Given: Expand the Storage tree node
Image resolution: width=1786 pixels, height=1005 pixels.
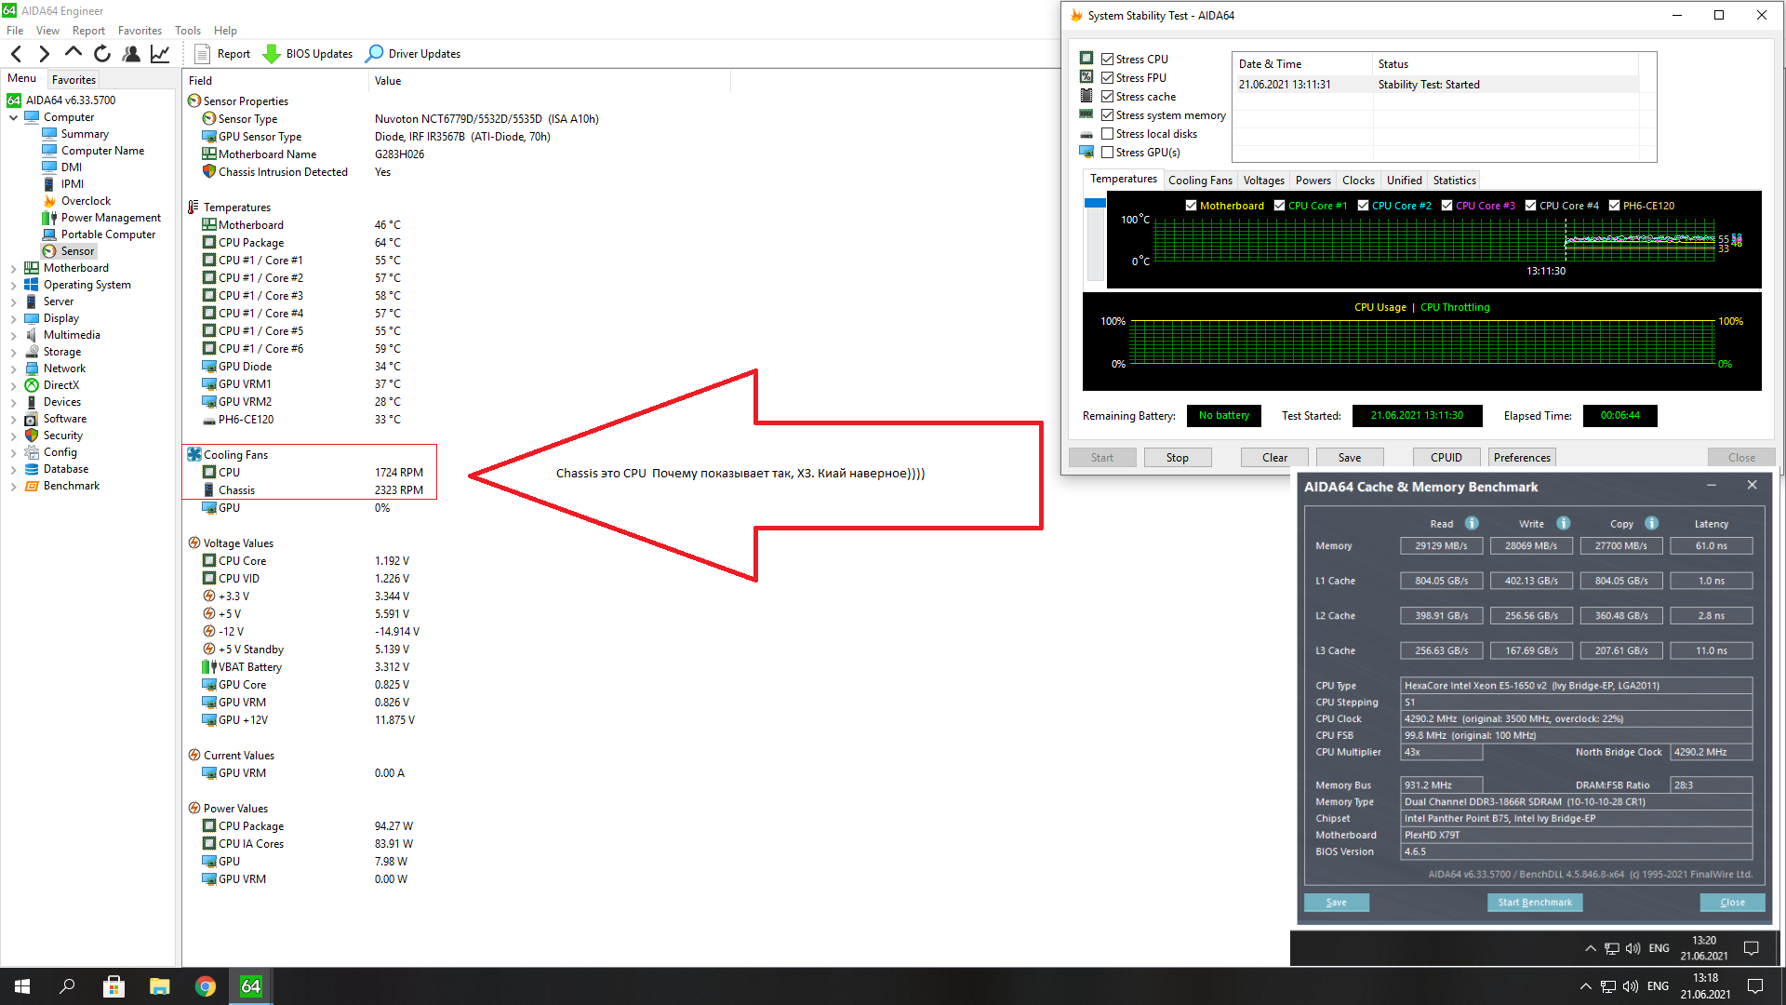Looking at the screenshot, I should point(13,352).
